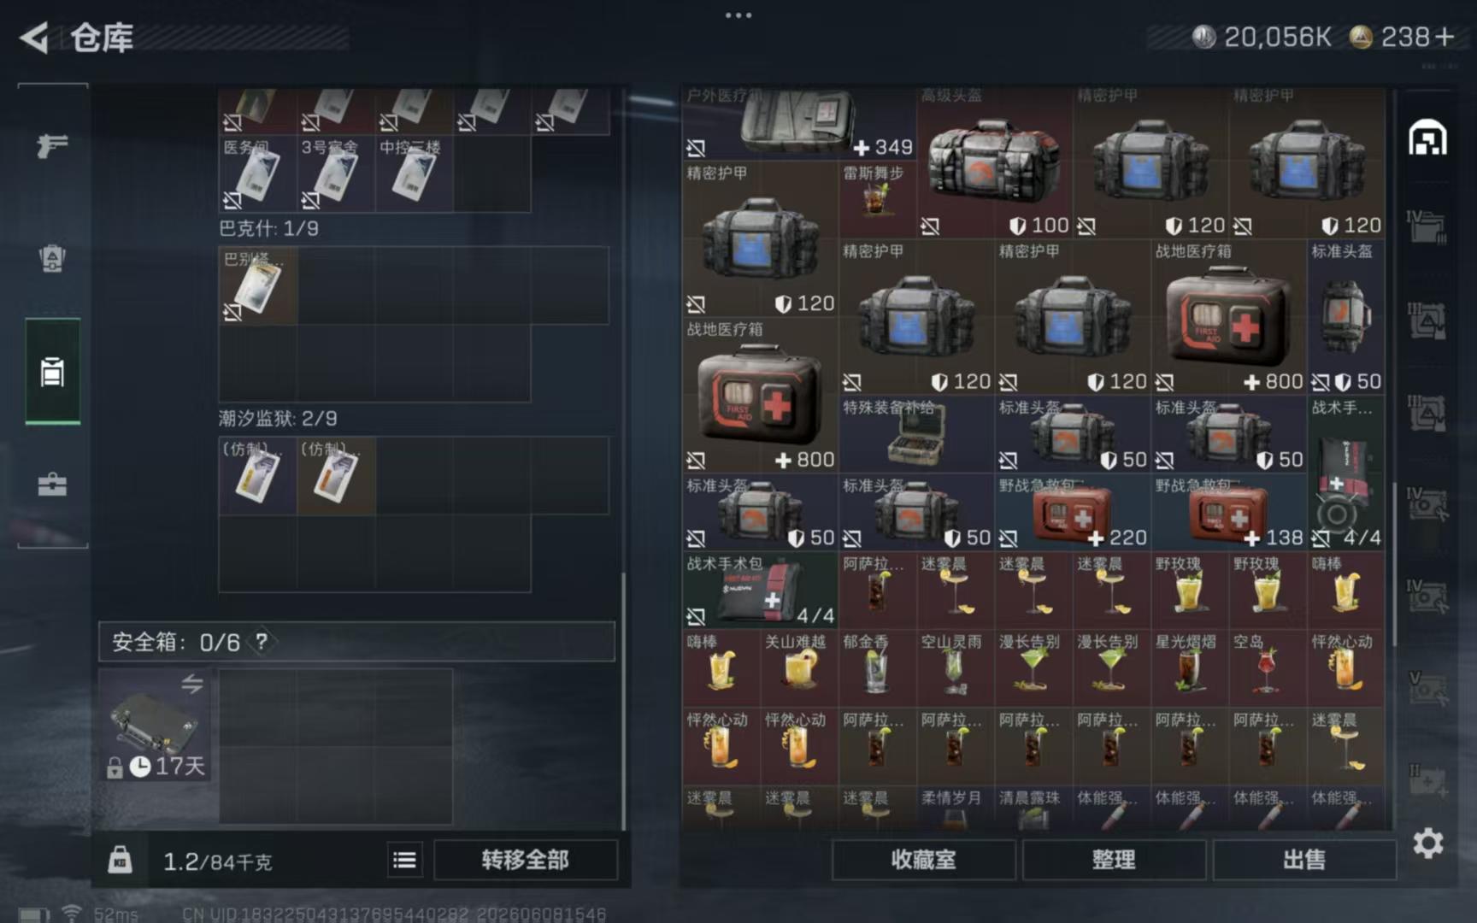Select the 郁金香 drink
The image size is (1477, 923).
[878, 668]
